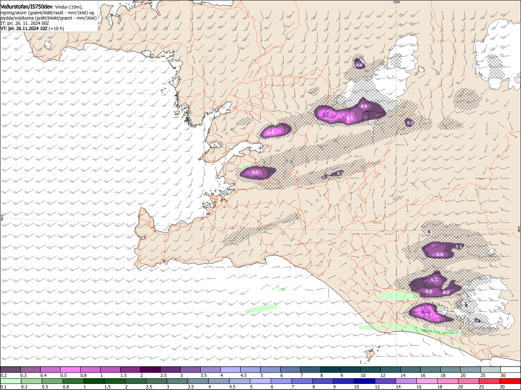Click the '12' label in upper legend row

[x=383, y=375]
